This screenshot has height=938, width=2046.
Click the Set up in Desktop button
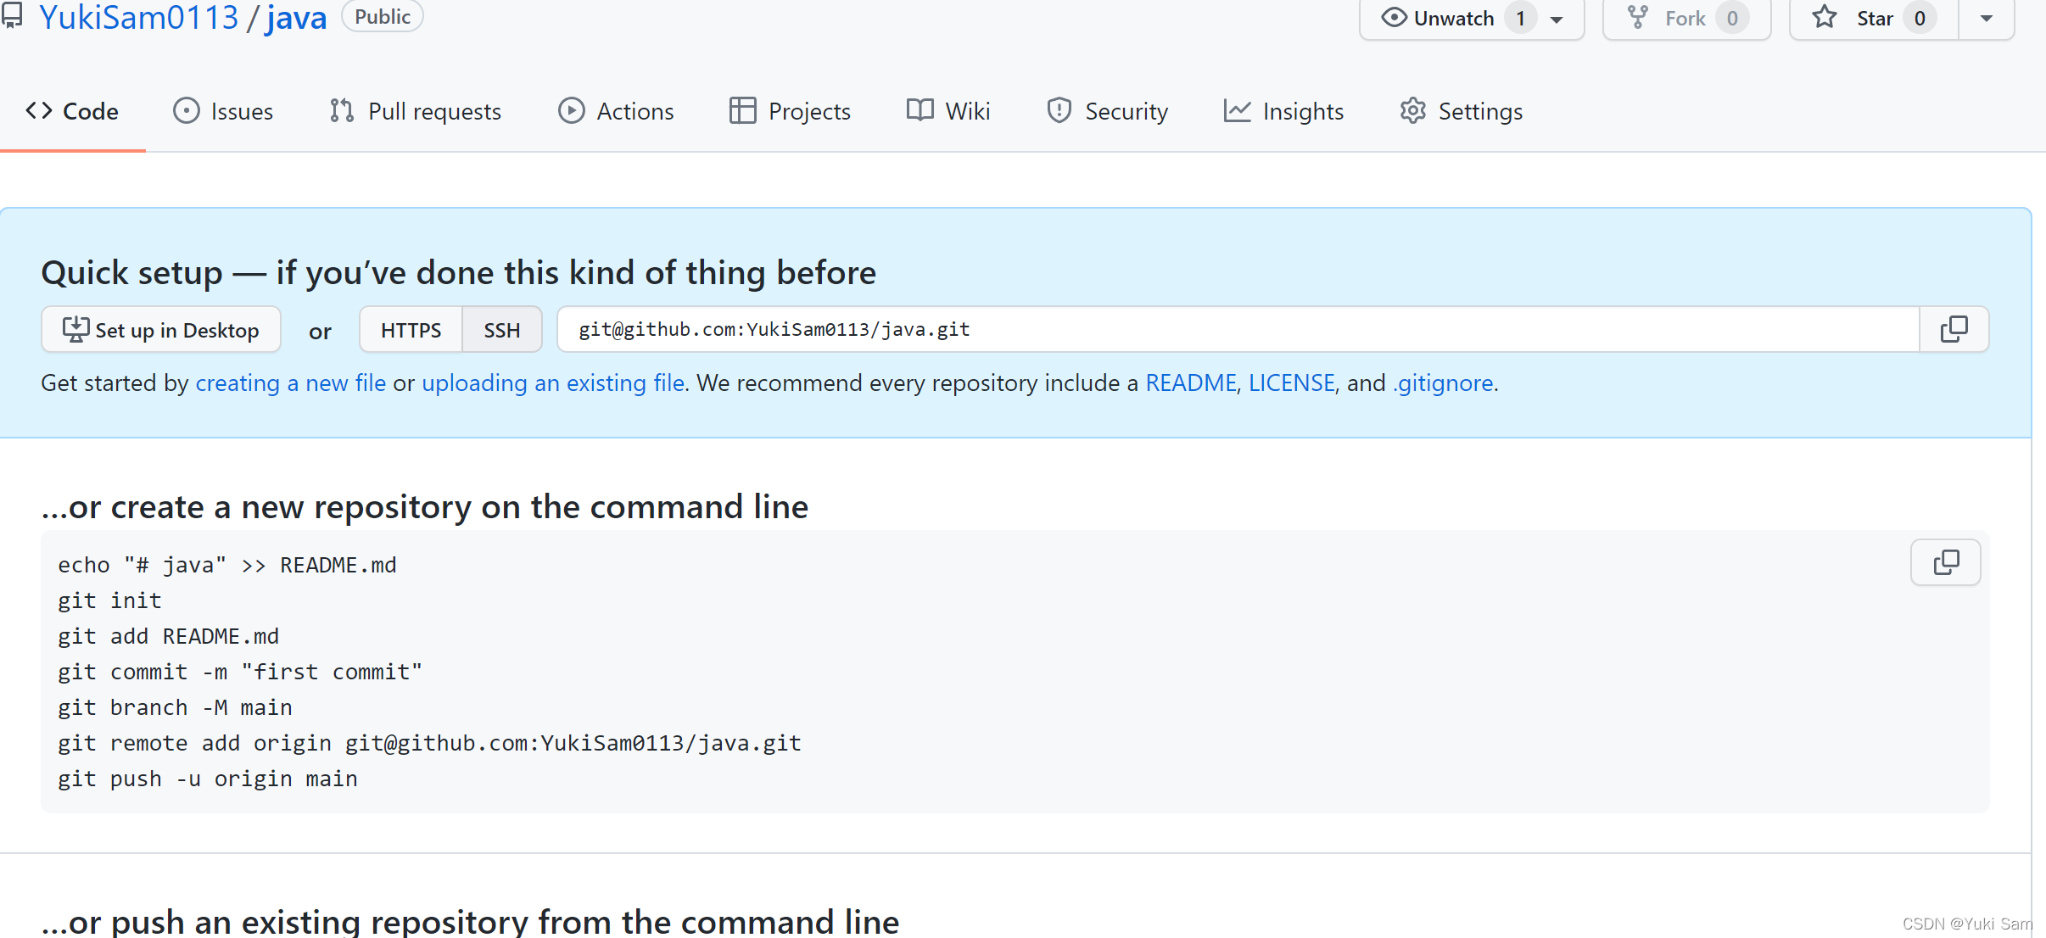(x=161, y=330)
